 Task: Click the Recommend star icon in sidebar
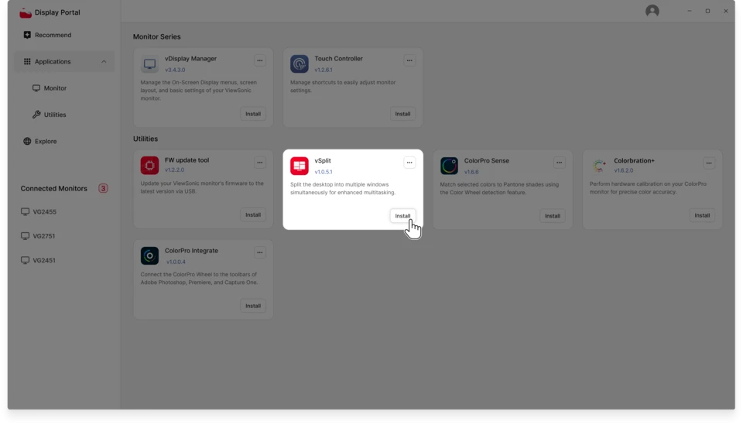(27, 35)
